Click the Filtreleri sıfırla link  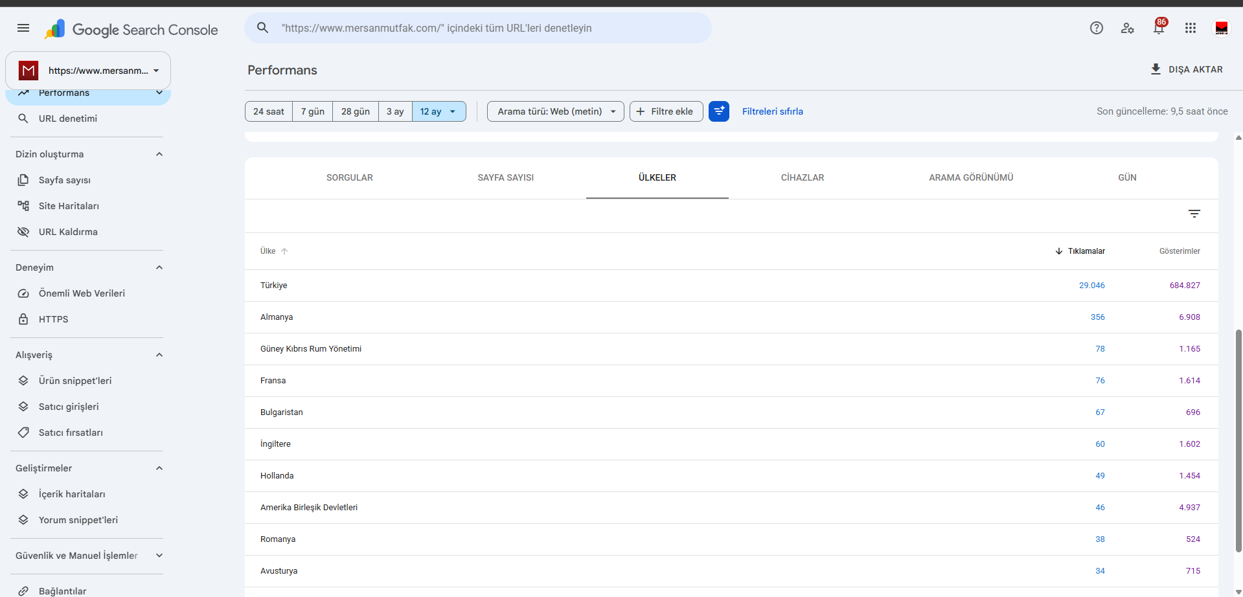[773, 111]
